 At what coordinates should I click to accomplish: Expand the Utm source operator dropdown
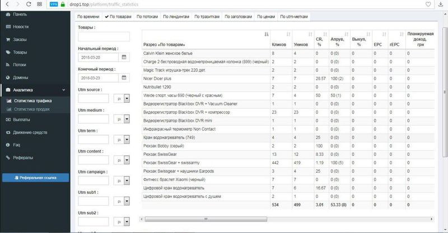127,98
